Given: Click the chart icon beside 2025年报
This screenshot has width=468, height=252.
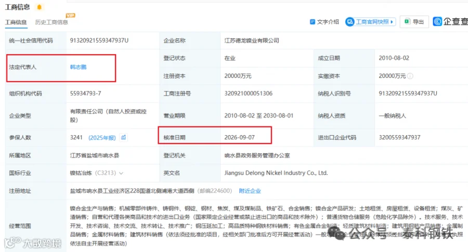Looking at the screenshot, I should (x=123, y=137).
